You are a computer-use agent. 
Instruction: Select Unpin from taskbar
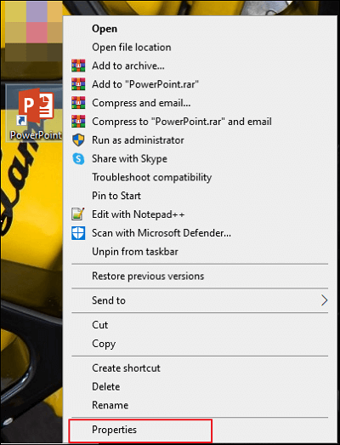[x=135, y=252]
